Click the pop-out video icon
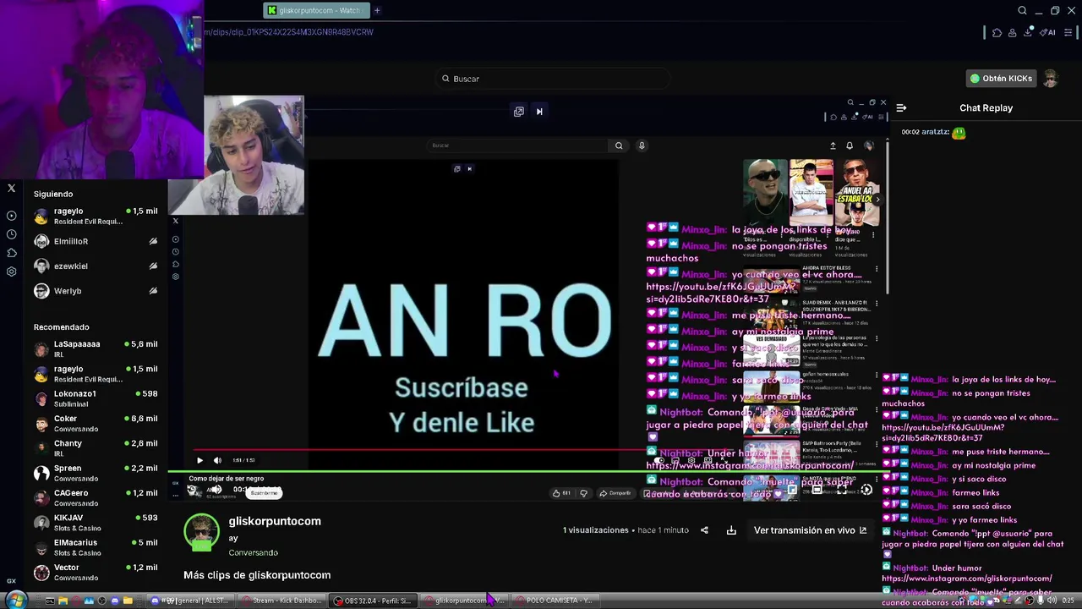 [x=519, y=112]
